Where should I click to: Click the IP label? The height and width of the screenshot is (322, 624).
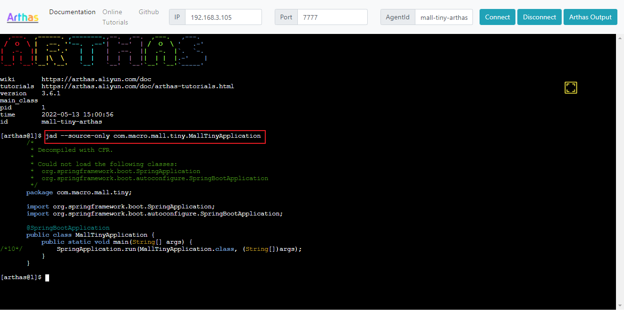coord(177,17)
